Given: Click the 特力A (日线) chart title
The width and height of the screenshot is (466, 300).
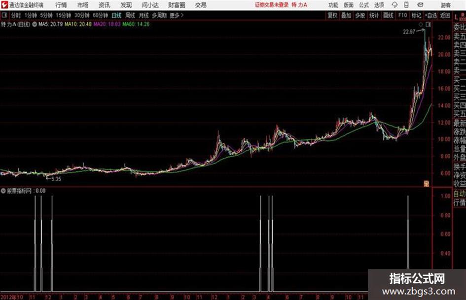Looking at the screenshot, I should pos(15,24).
